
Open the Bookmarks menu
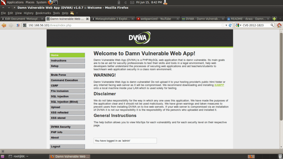pos(43,13)
